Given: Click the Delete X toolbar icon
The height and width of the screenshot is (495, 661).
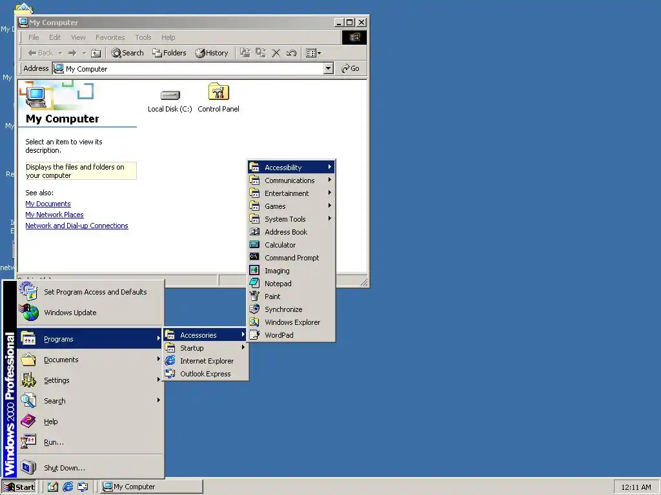Looking at the screenshot, I should click(x=276, y=53).
